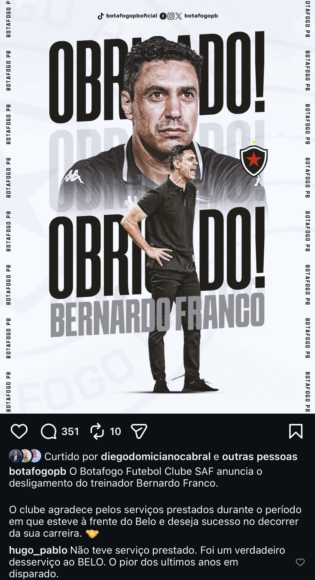Viewport: 315px width, 580px height.
Task: Open the botafogopb username in the caption
Action: (38, 471)
